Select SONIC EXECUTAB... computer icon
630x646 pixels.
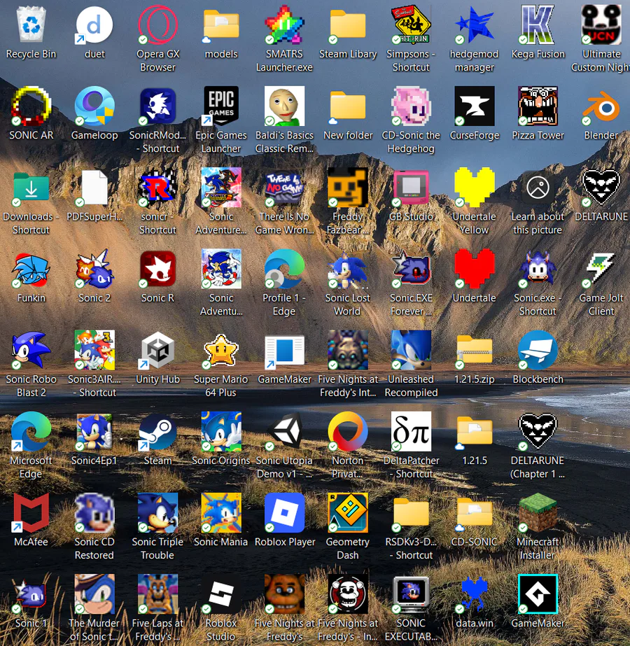(x=411, y=594)
